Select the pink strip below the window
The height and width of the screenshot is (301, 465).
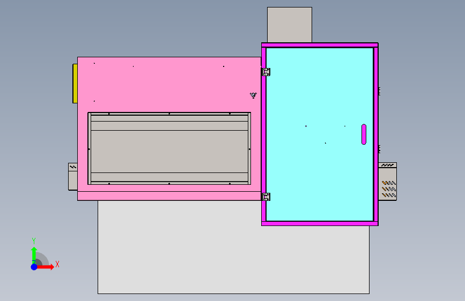click(x=169, y=196)
